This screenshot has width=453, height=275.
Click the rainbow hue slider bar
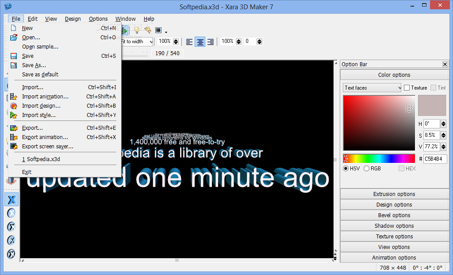(379, 158)
